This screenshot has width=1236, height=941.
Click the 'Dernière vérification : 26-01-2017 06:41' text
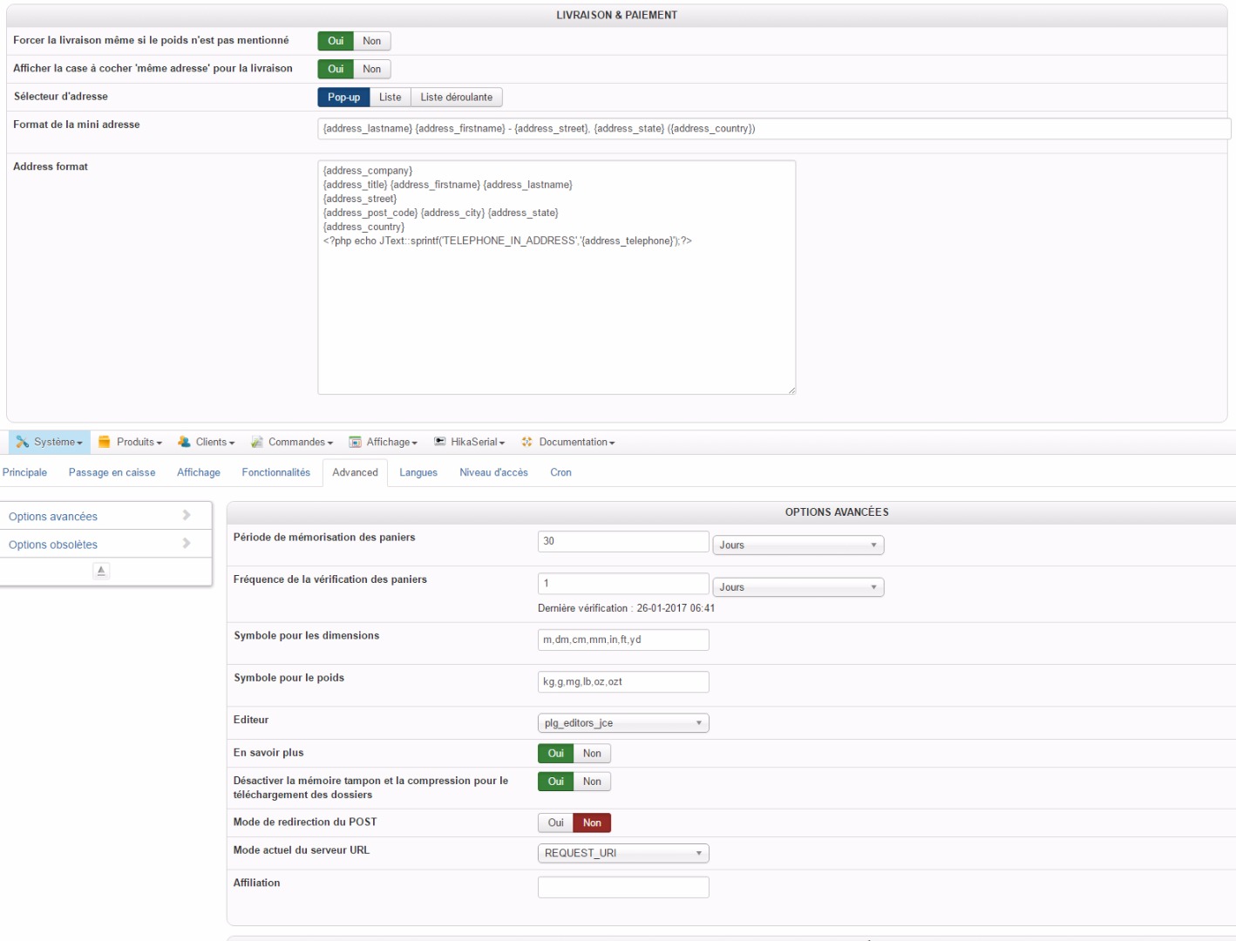point(626,608)
